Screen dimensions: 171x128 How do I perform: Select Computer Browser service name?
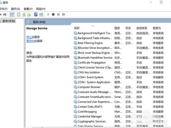89,87
